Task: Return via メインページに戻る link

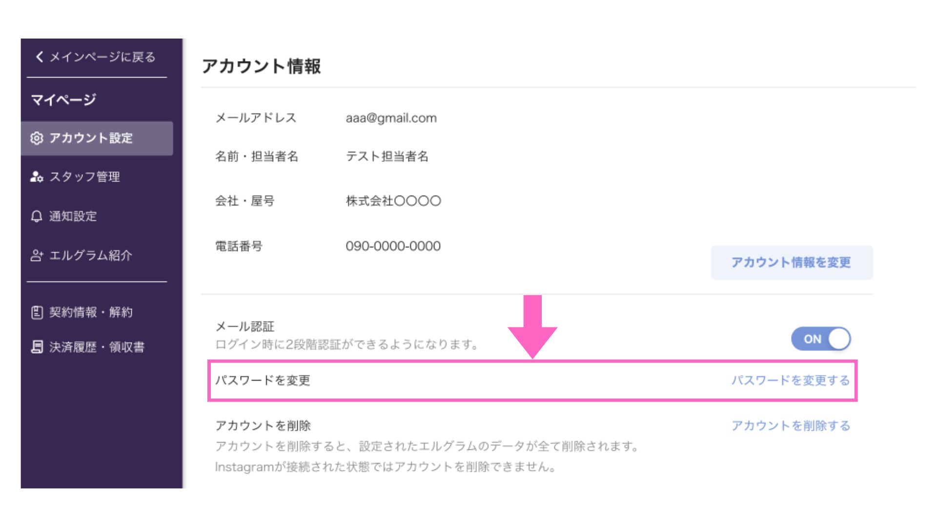Action: point(102,57)
